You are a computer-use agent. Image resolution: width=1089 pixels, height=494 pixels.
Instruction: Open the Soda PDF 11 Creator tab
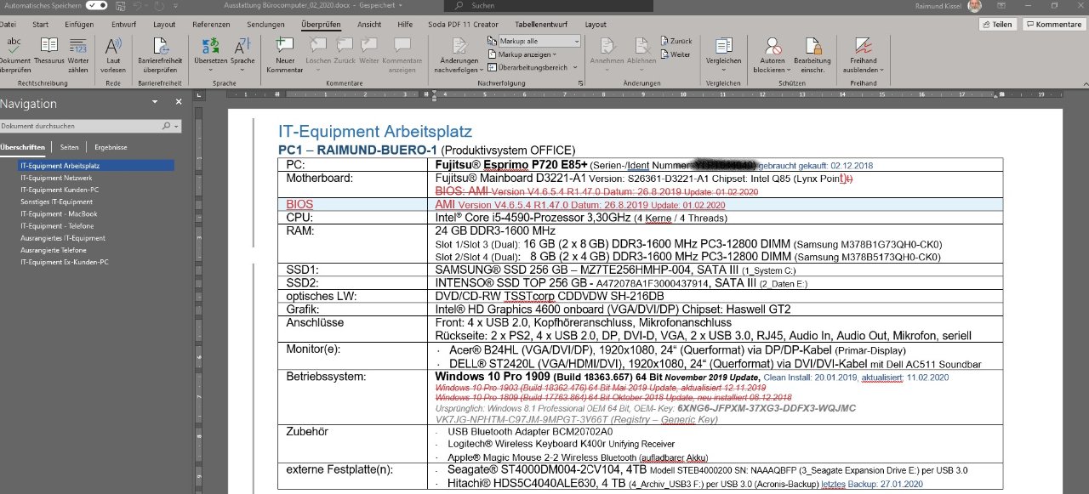tap(462, 25)
